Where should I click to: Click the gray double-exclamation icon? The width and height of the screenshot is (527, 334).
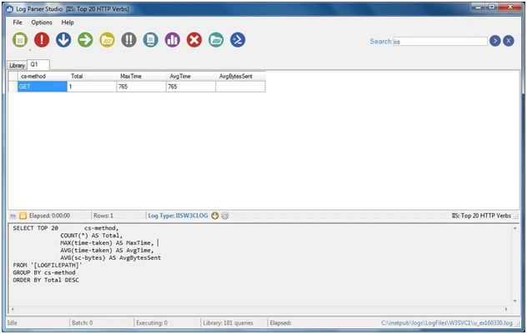coord(128,40)
